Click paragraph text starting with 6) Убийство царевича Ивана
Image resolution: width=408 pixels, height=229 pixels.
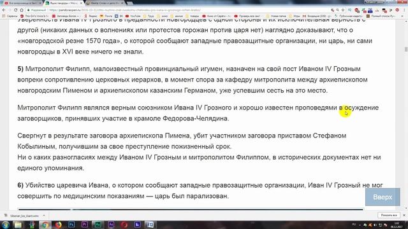[200, 191]
